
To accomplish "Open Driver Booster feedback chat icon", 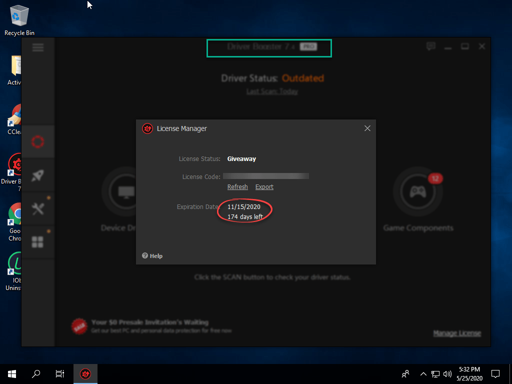I will 431,46.
